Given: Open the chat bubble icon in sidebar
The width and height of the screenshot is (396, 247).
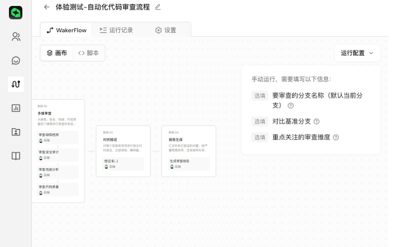Looking at the screenshot, I should pyautogui.click(x=16, y=60).
